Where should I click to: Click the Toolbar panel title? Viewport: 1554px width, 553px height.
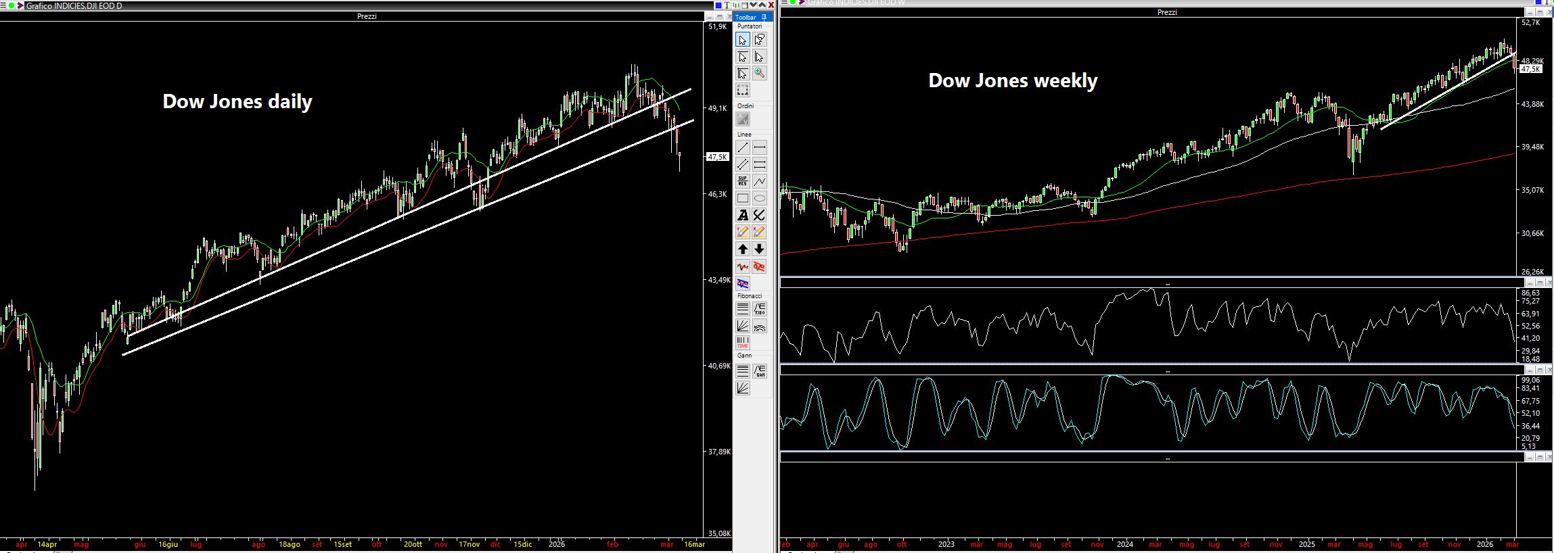point(746,18)
